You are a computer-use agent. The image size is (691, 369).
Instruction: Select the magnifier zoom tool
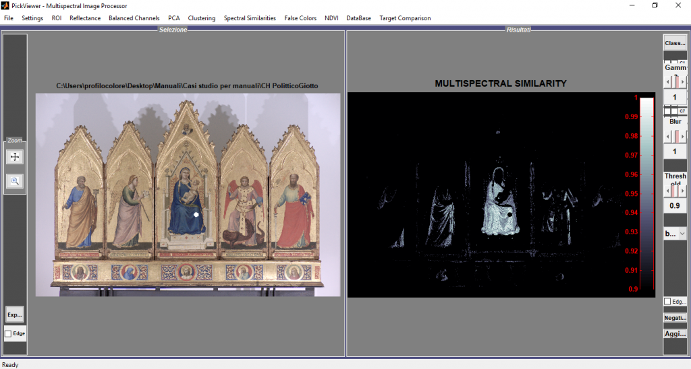(x=15, y=180)
